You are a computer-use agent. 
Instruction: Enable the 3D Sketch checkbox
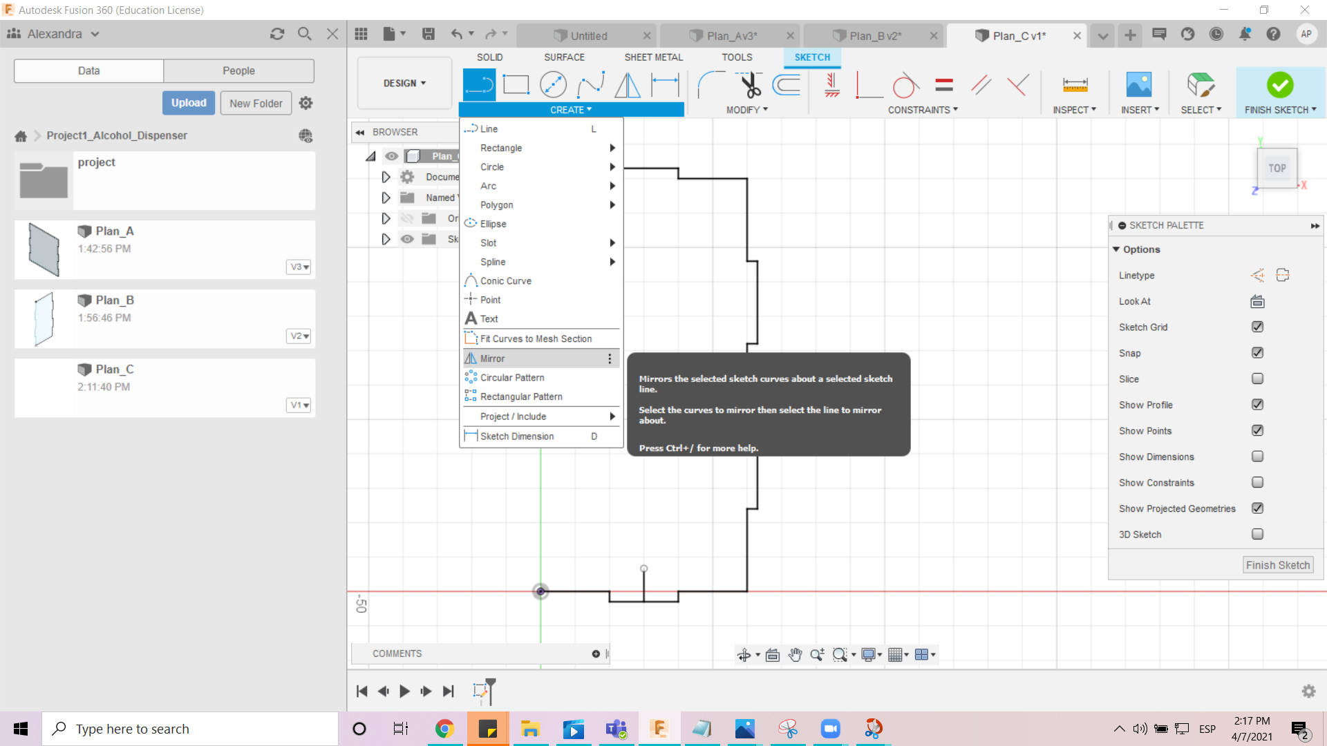1257,535
